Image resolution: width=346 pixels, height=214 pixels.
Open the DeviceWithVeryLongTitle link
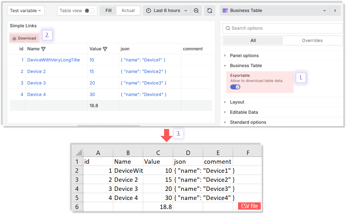[53, 60]
